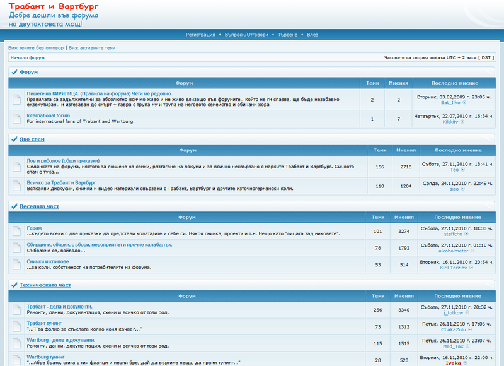Click the forum icon beside Гараж
Image resolution: width=504 pixels, height=366 pixels.
(x=16, y=231)
